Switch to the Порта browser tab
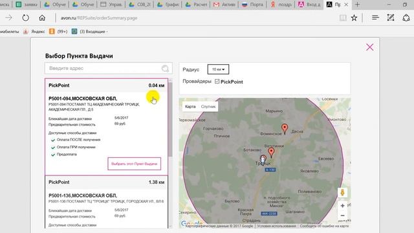Screen dimensions: 414x233 [252, 5]
